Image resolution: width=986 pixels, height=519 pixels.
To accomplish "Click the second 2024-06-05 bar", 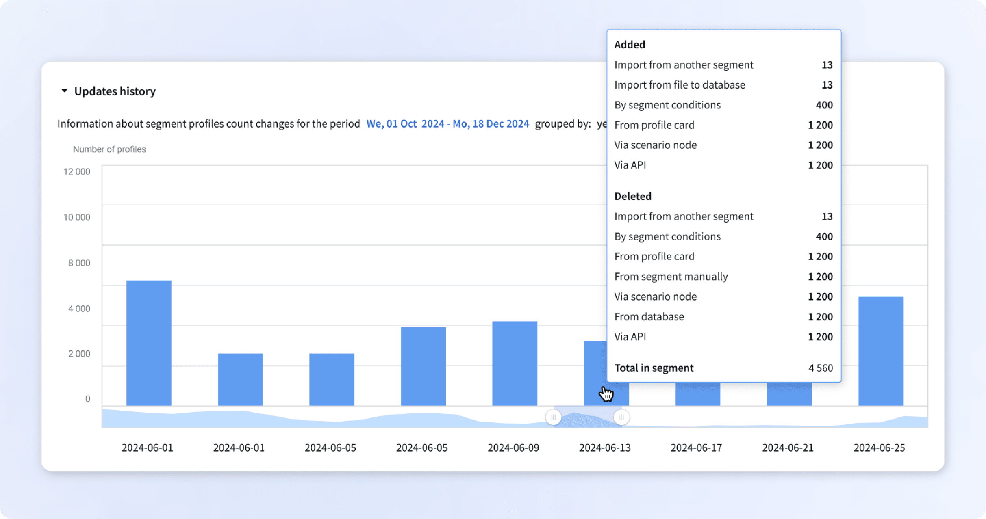I will pyautogui.click(x=423, y=366).
